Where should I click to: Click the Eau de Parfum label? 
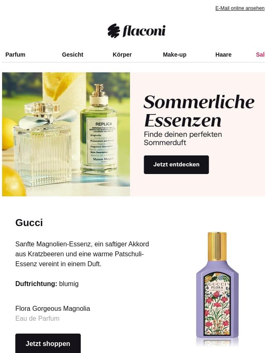click(x=37, y=318)
